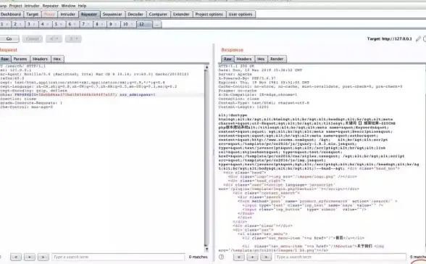Open the Decoder tool tab
The image size is (426, 264).
tap(135, 15)
